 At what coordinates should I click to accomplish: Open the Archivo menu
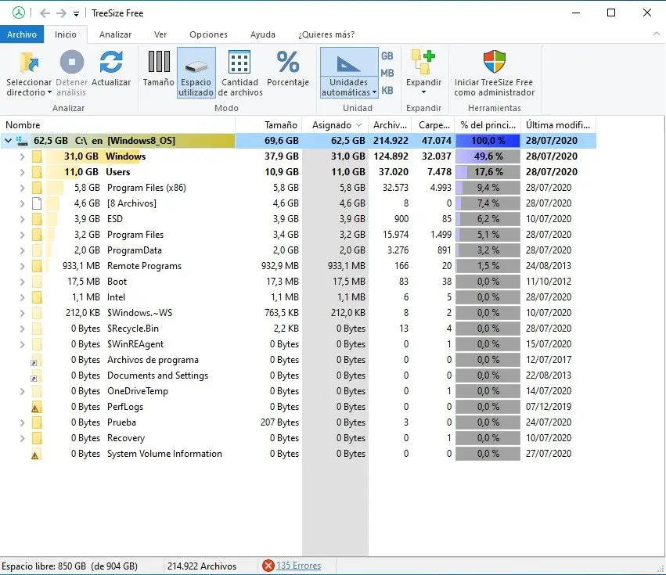pos(21,34)
